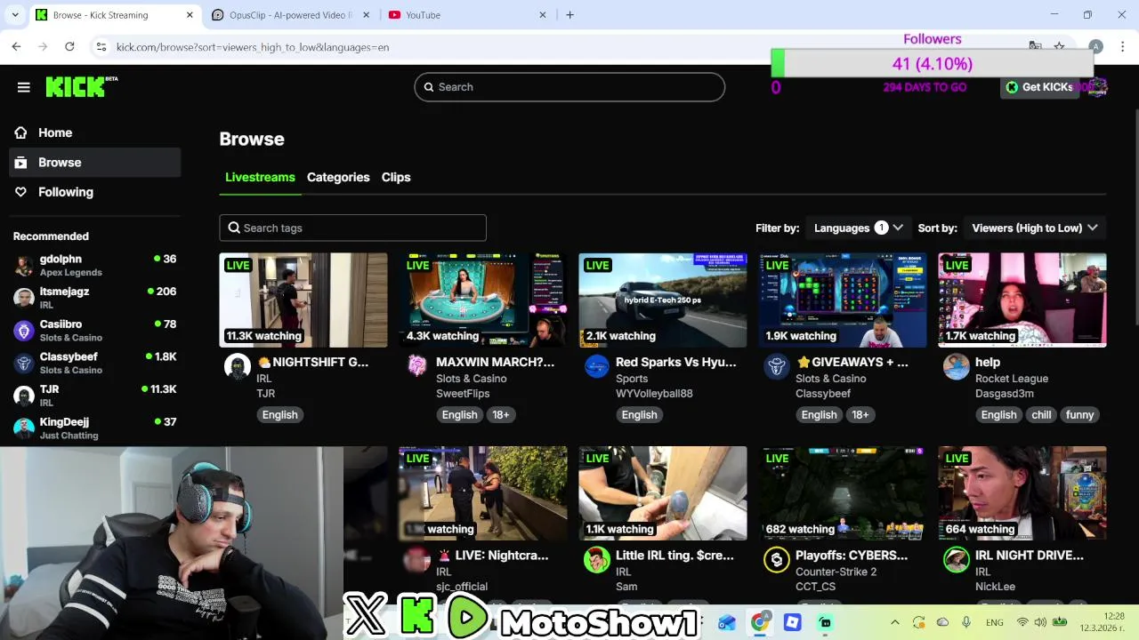The height and width of the screenshot is (640, 1139).
Task: Open a new browser tab
Action: click(570, 15)
